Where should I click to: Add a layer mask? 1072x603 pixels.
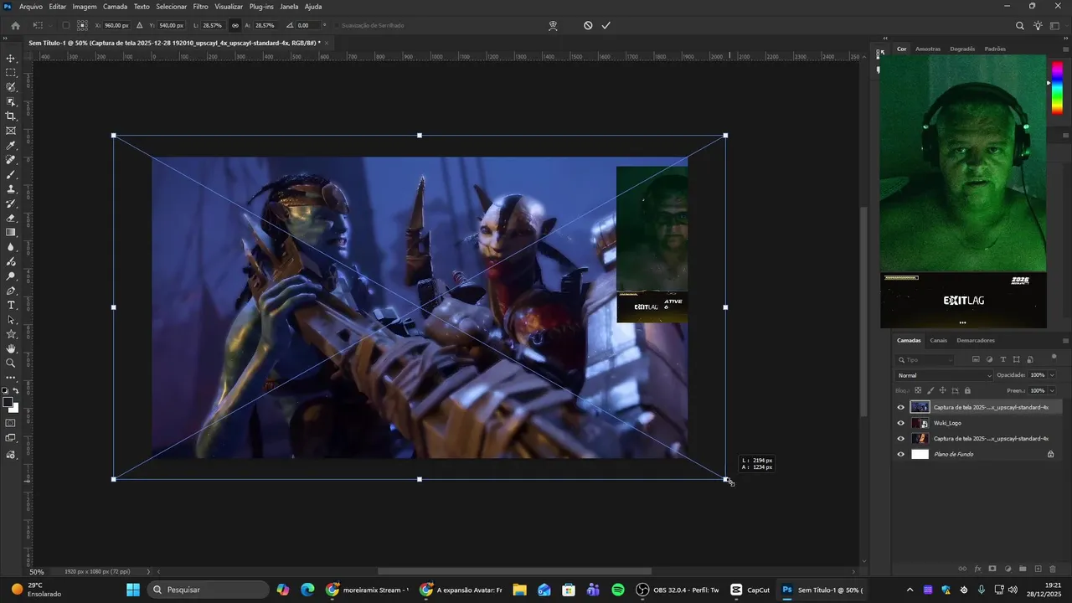tap(992, 569)
